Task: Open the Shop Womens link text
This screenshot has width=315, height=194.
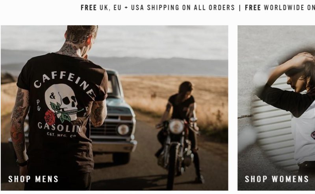Action: (277, 179)
